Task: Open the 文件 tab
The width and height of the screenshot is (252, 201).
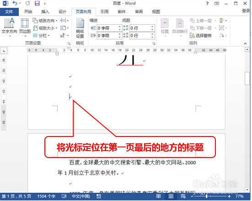Action: click(x=9, y=11)
